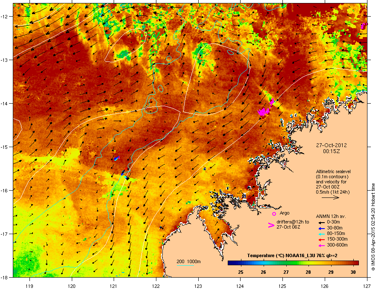Click the '0-30m' depth label
Screen dimensions: 376x290
click(x=333, y=222)
